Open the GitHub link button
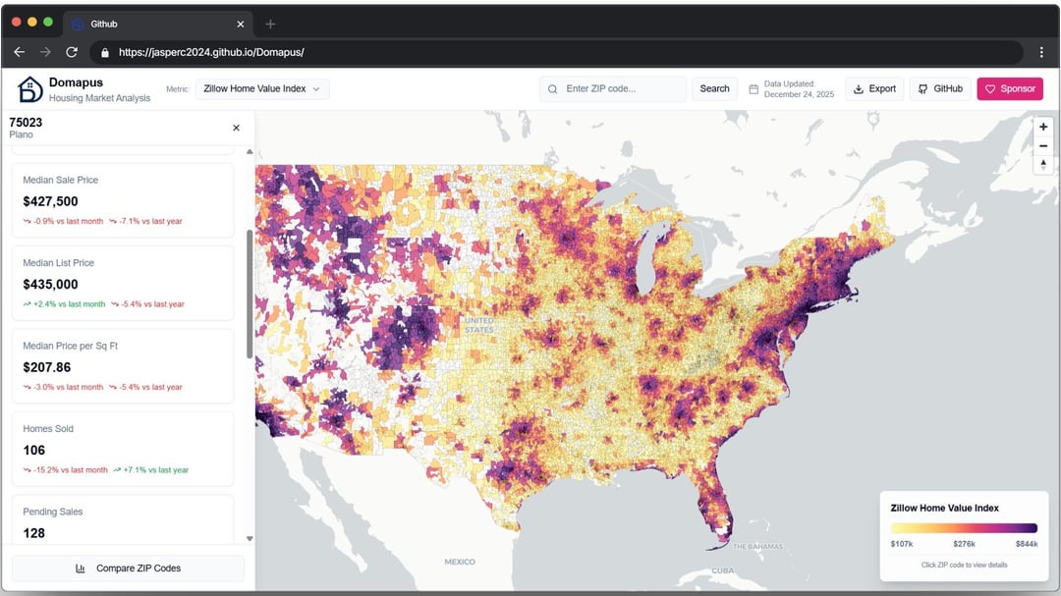This screenshot has width=1061, height=596. pos(940,89)
